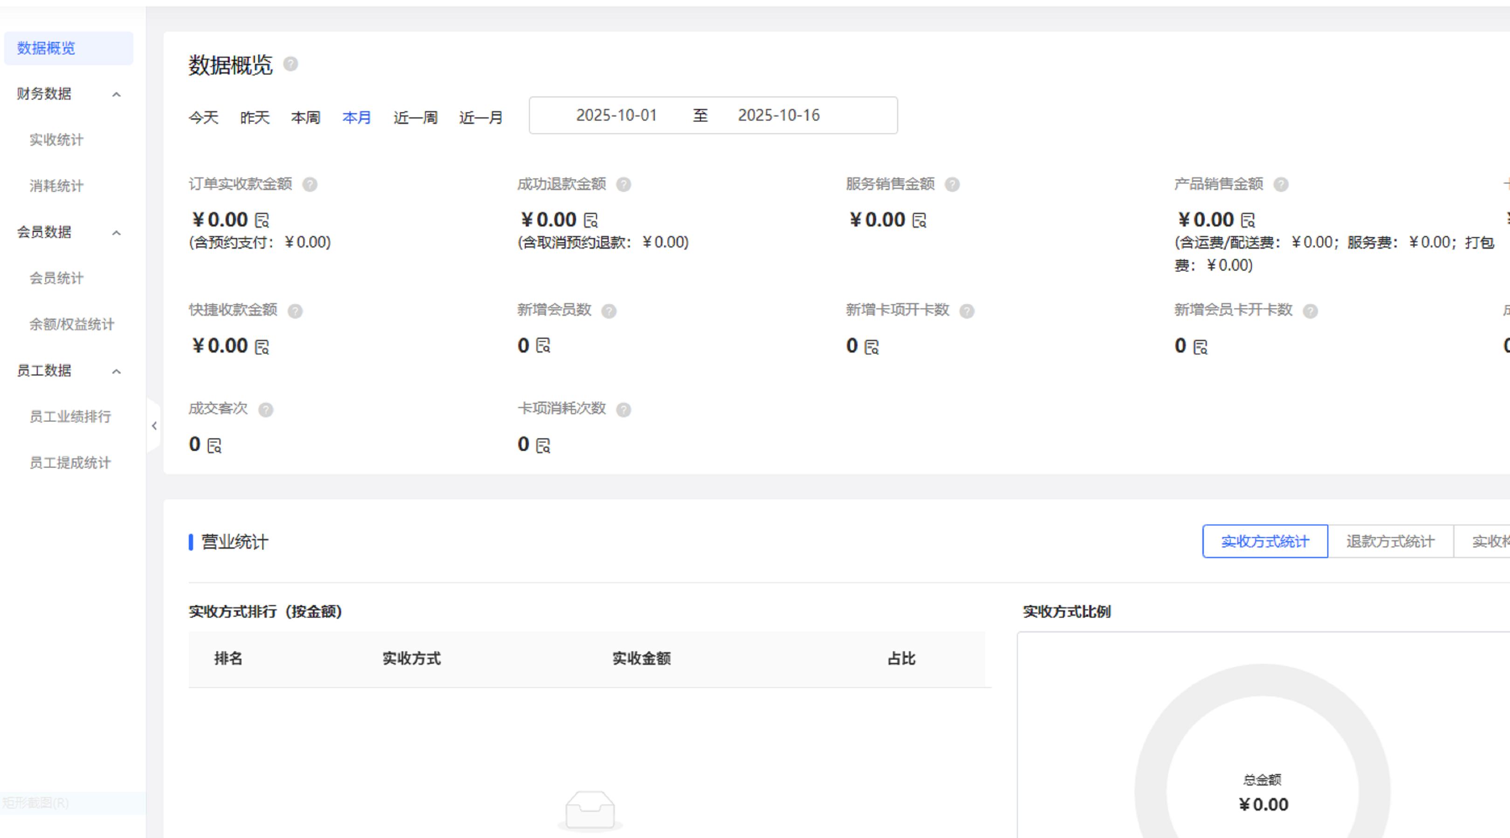1510x838 pixels.
Task: Open detail icon beside 新增卡项开卡数 value
Action: pyautogui.click(x=872, y=347)
